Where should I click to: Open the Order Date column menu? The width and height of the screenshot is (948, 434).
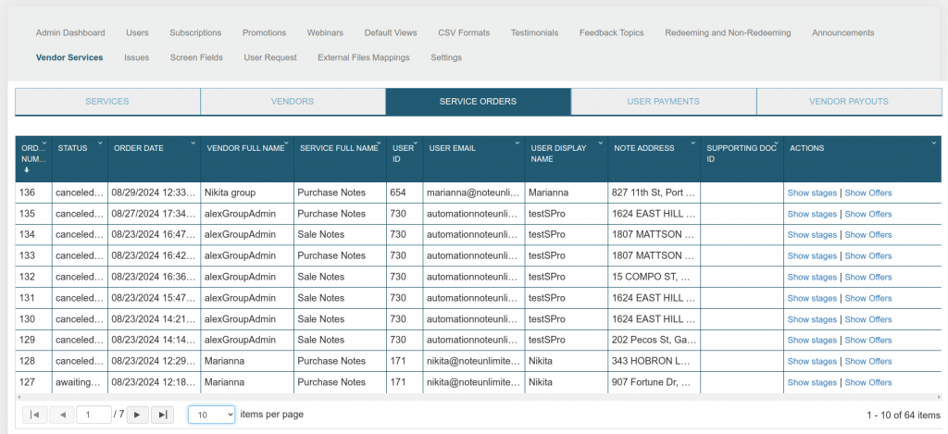pyautogui.click(x=193, y=143)
